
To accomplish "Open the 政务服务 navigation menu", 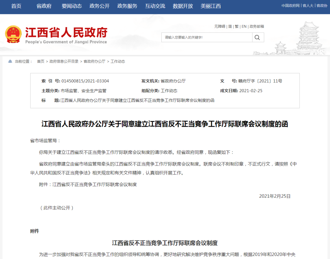I will point(127,6).
